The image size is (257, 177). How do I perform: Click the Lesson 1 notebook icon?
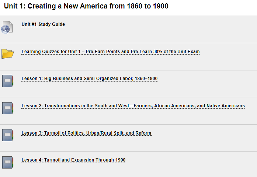pyautogui.click(x=8, y=81)
